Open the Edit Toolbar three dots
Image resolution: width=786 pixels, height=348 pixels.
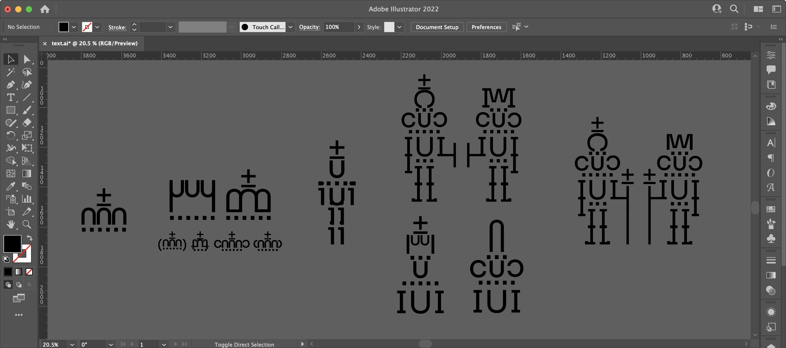click(19, 315)
